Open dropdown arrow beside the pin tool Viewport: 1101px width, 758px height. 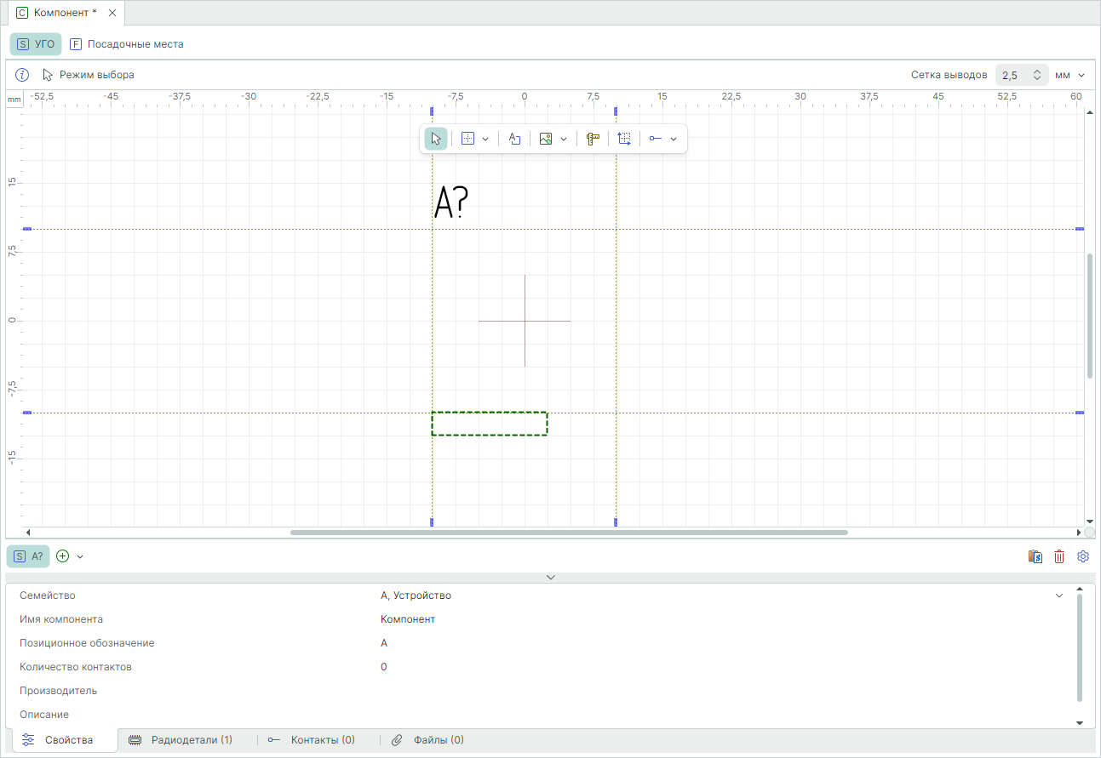point(674,139)
